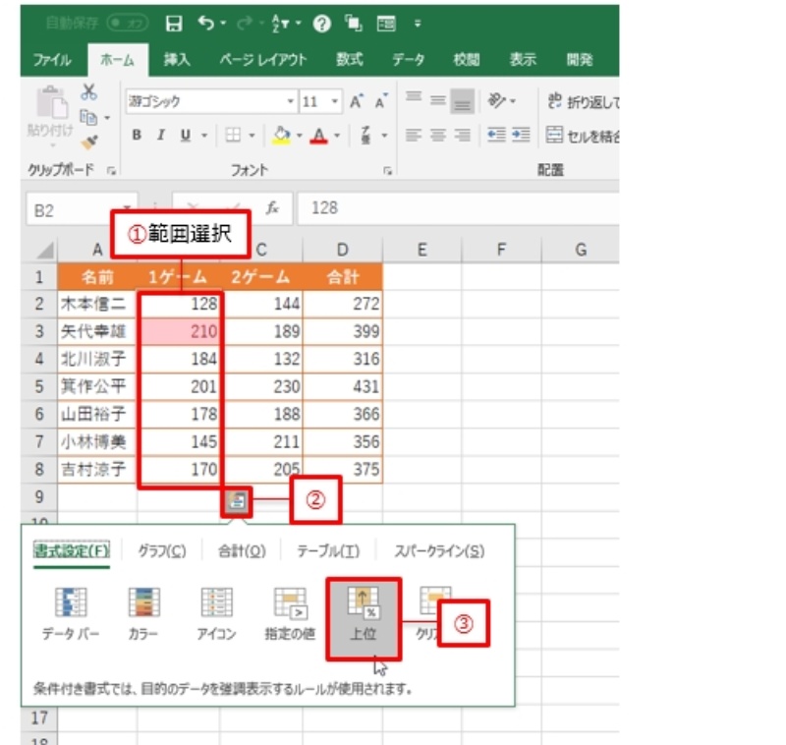
Task: Apply データ バー (Data Bars) formatting
Action: click(x=70, y=617)
